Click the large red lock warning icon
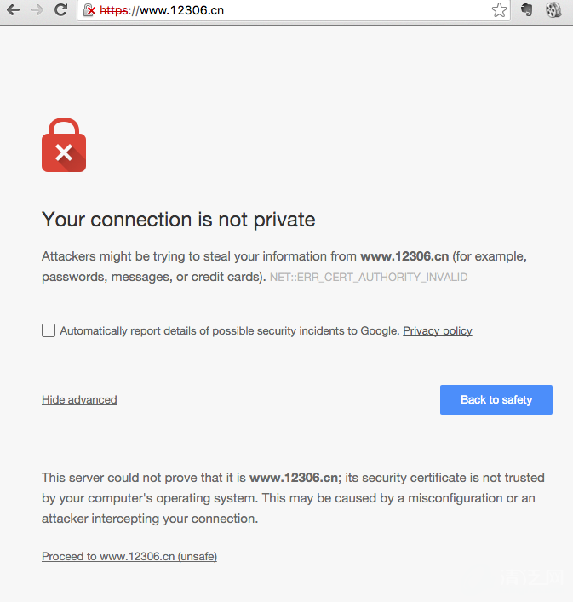Image resolution: width=573 pixels, height=602 pixels. (x=64, y=146)
